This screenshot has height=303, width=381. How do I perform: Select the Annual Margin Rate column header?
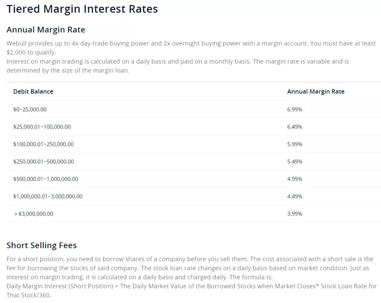tap(315, 91)
